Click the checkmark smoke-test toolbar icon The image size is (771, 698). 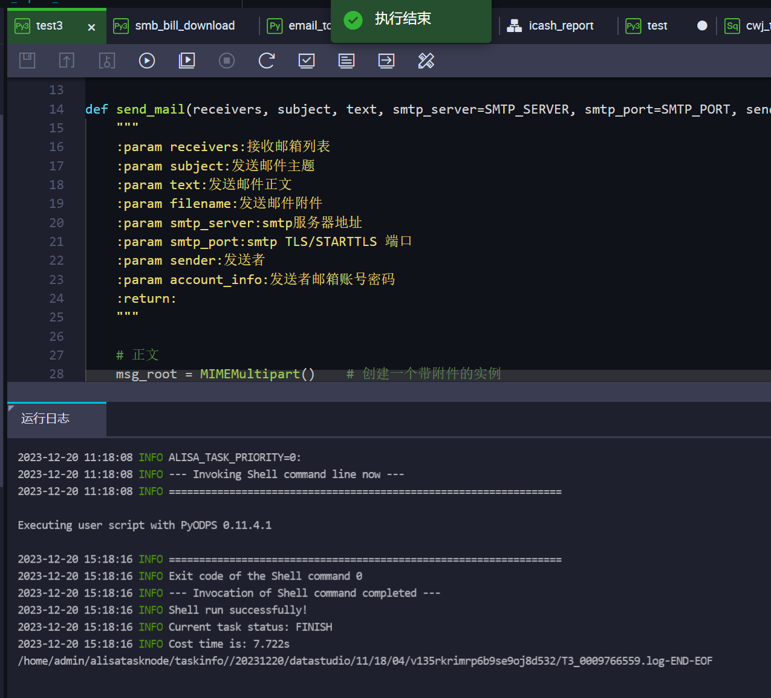pos(307,60)
